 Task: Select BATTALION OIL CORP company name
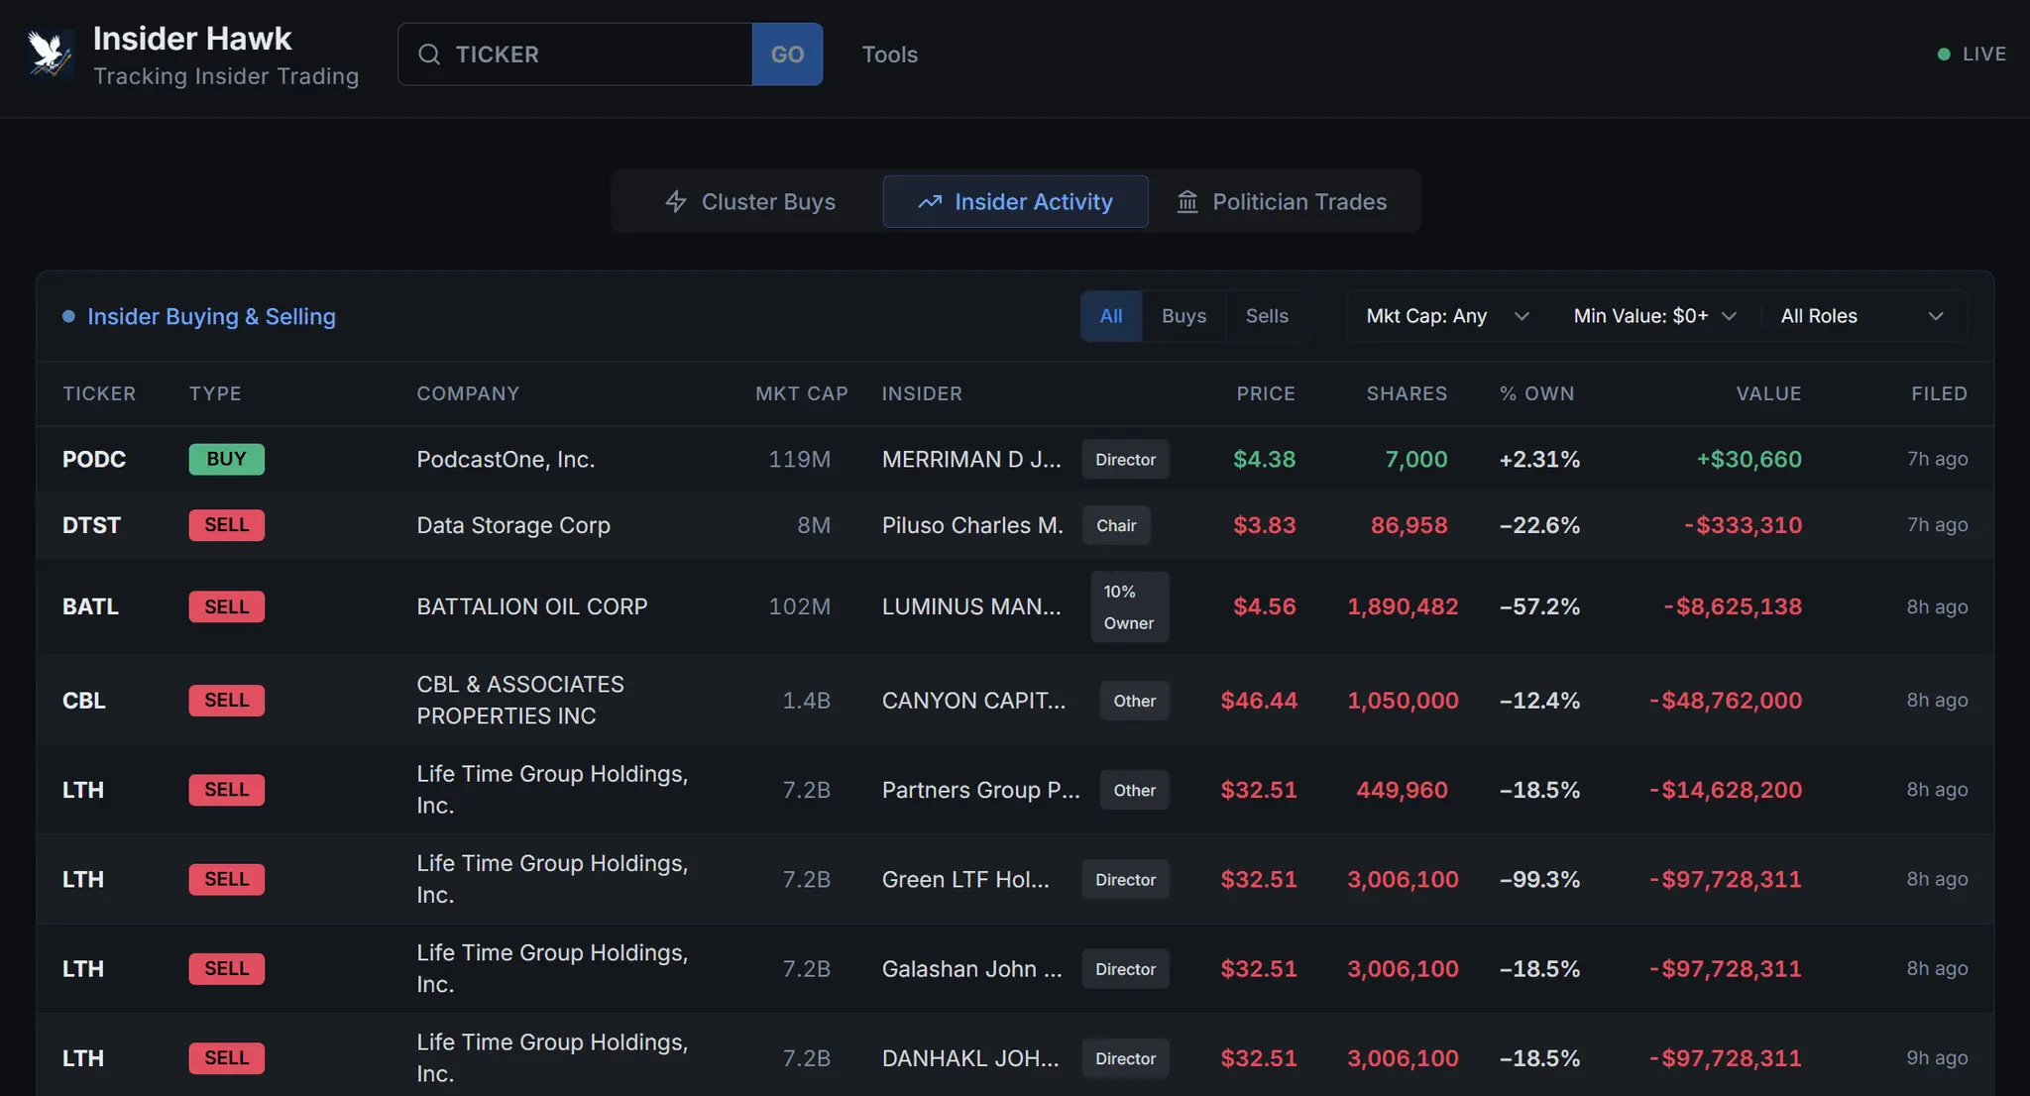(532, 606)
